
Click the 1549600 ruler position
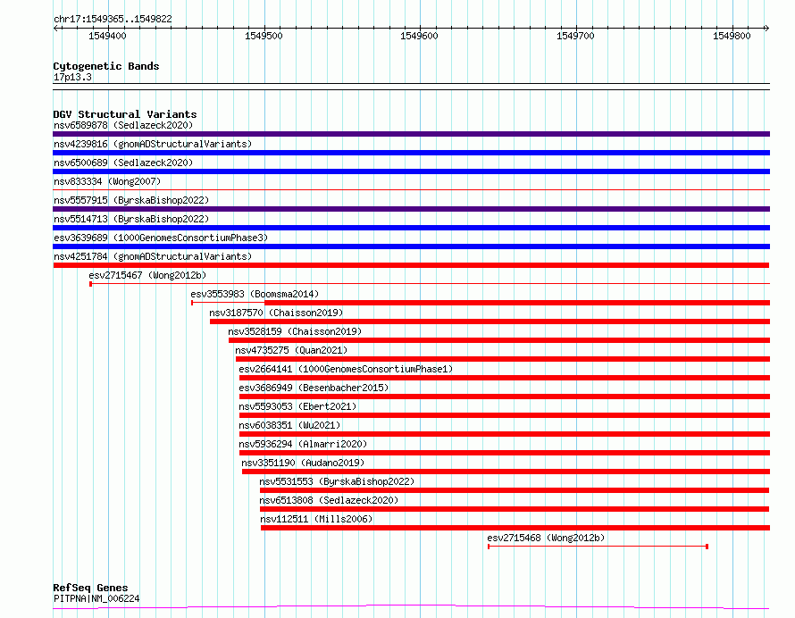[419, 36]
